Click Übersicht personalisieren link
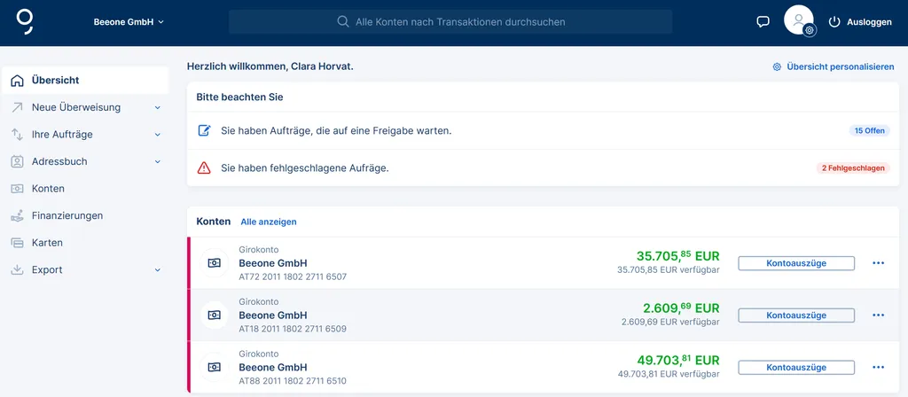The width and height of the screenshot is (908, 397). (841, 67)
